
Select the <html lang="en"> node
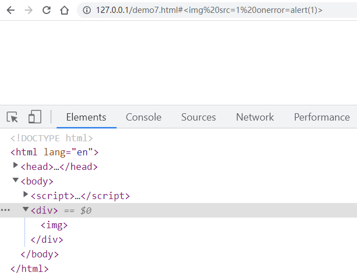tap(54, 152)
